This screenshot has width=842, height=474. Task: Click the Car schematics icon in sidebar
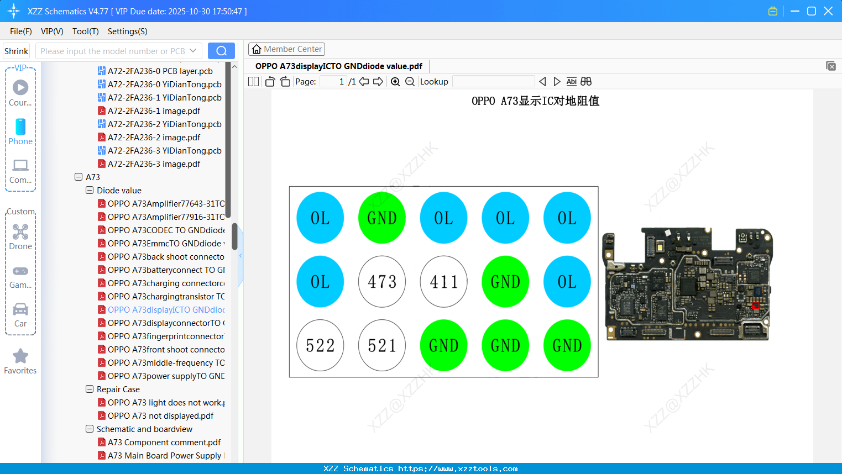20,309
